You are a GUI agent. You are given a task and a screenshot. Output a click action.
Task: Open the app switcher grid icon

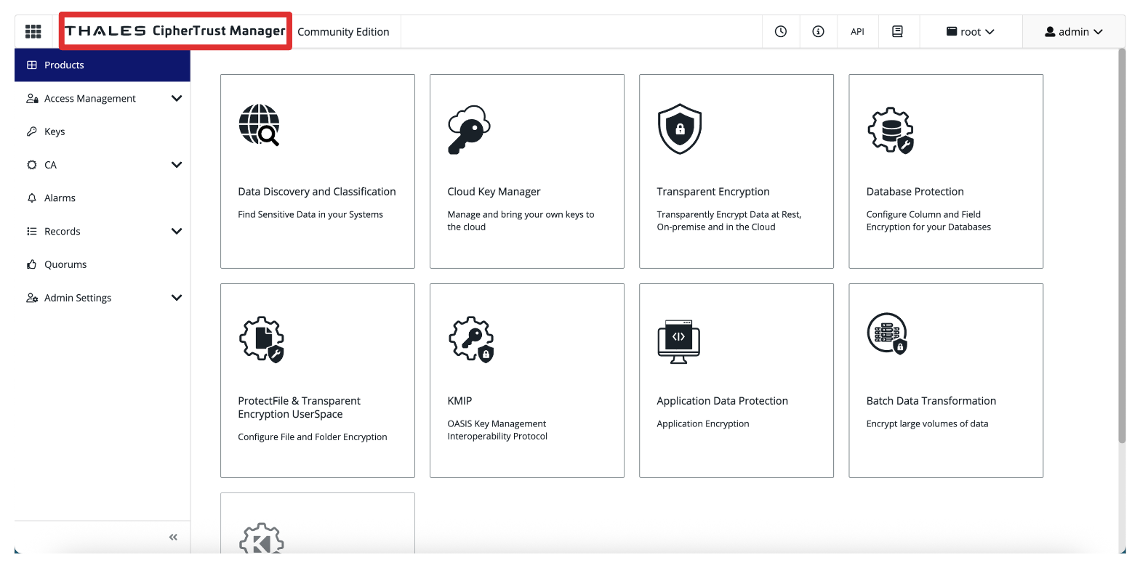(33, 32)
